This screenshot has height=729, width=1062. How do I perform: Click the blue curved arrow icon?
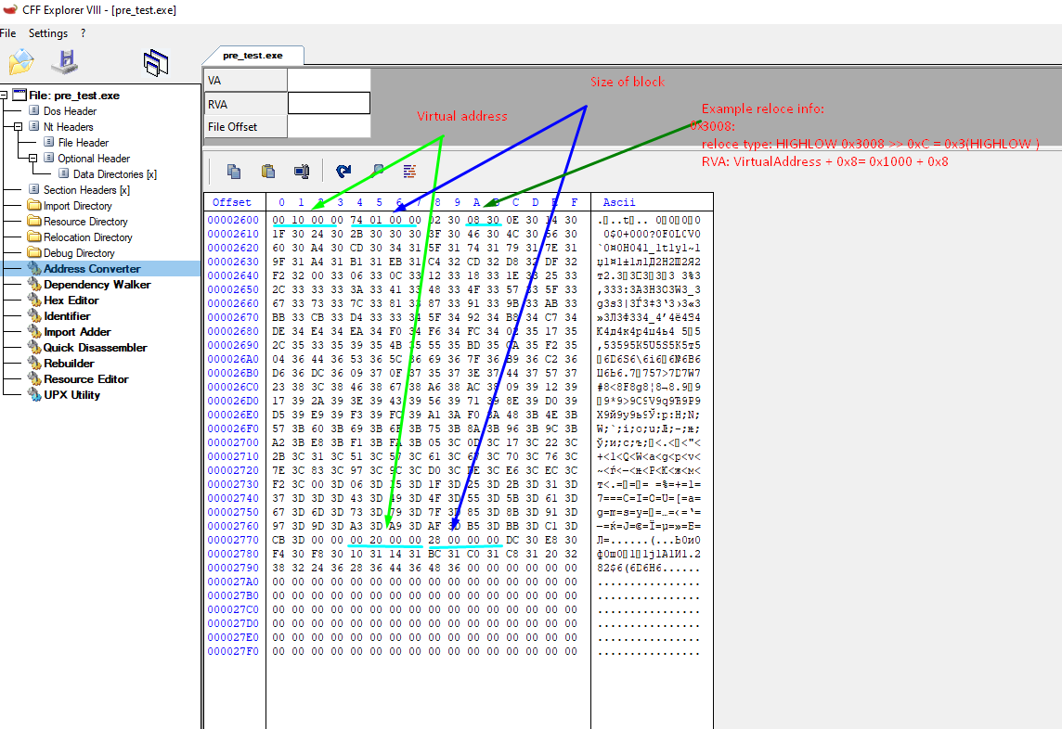click(343, 171)
